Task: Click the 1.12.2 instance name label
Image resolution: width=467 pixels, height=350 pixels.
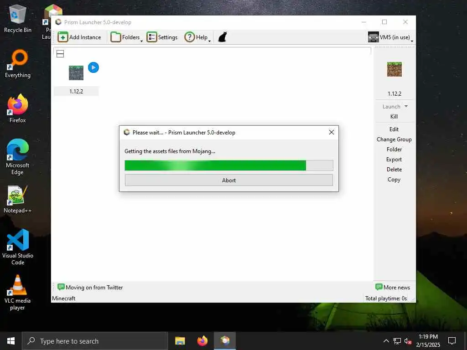Action: 76,91
